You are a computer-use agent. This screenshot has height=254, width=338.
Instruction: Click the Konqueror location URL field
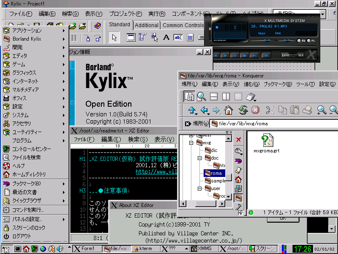tap(274, 124)
